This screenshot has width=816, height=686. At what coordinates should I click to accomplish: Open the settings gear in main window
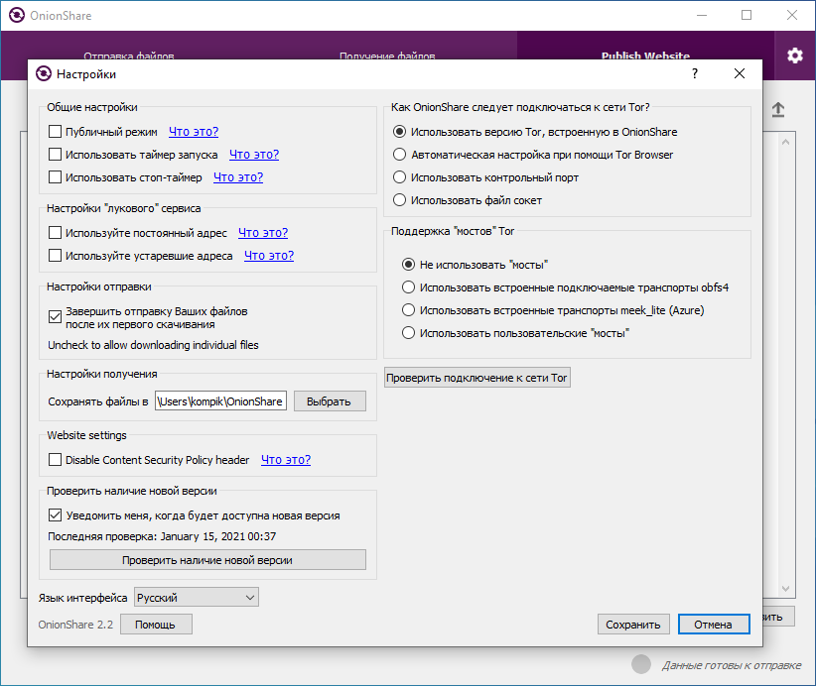(x=795, y=56)
